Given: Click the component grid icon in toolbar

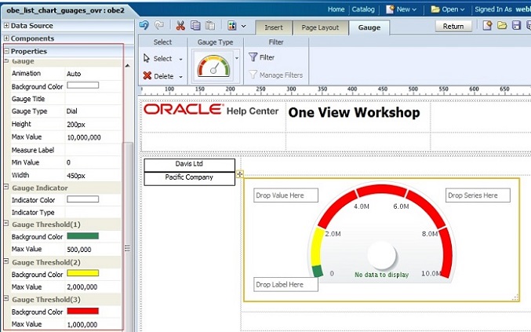Looking at the screenshot, I should [232, 25].
